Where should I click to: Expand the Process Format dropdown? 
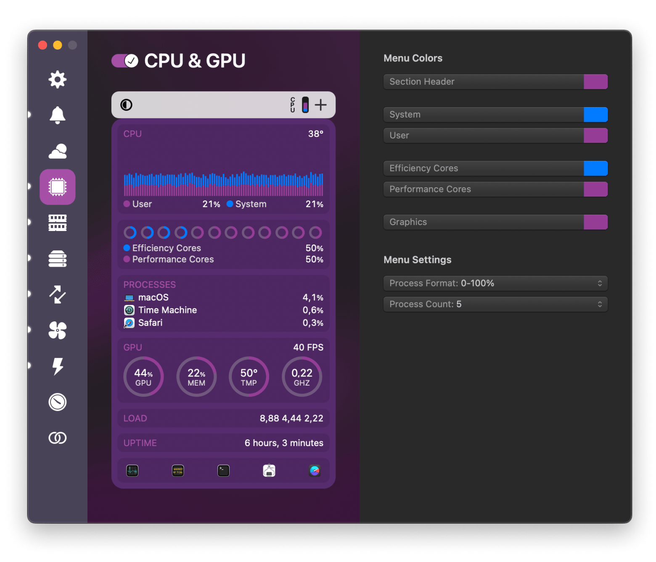(x=495, y=284)
